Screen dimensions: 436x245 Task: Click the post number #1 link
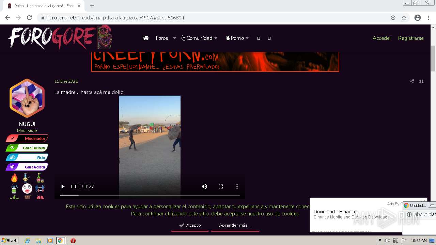point(421,81)
